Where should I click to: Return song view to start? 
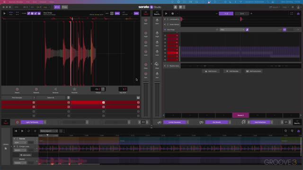[16, 131]
